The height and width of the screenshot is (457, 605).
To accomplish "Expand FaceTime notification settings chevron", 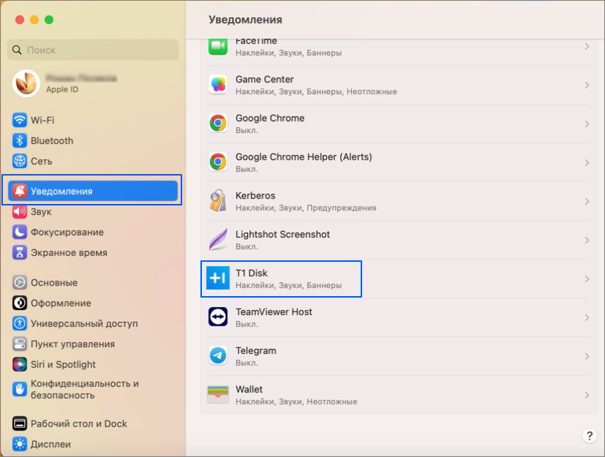I will click(x=587, y=46).
